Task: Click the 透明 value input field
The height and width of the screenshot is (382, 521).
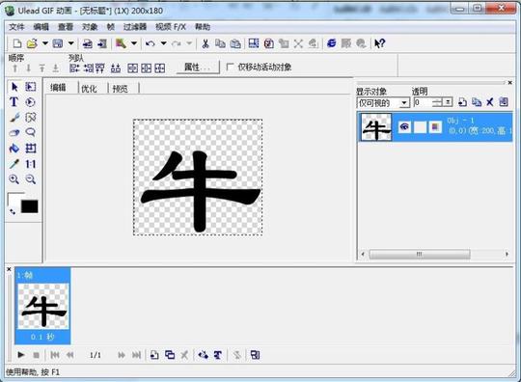Action: click(423, 102)
